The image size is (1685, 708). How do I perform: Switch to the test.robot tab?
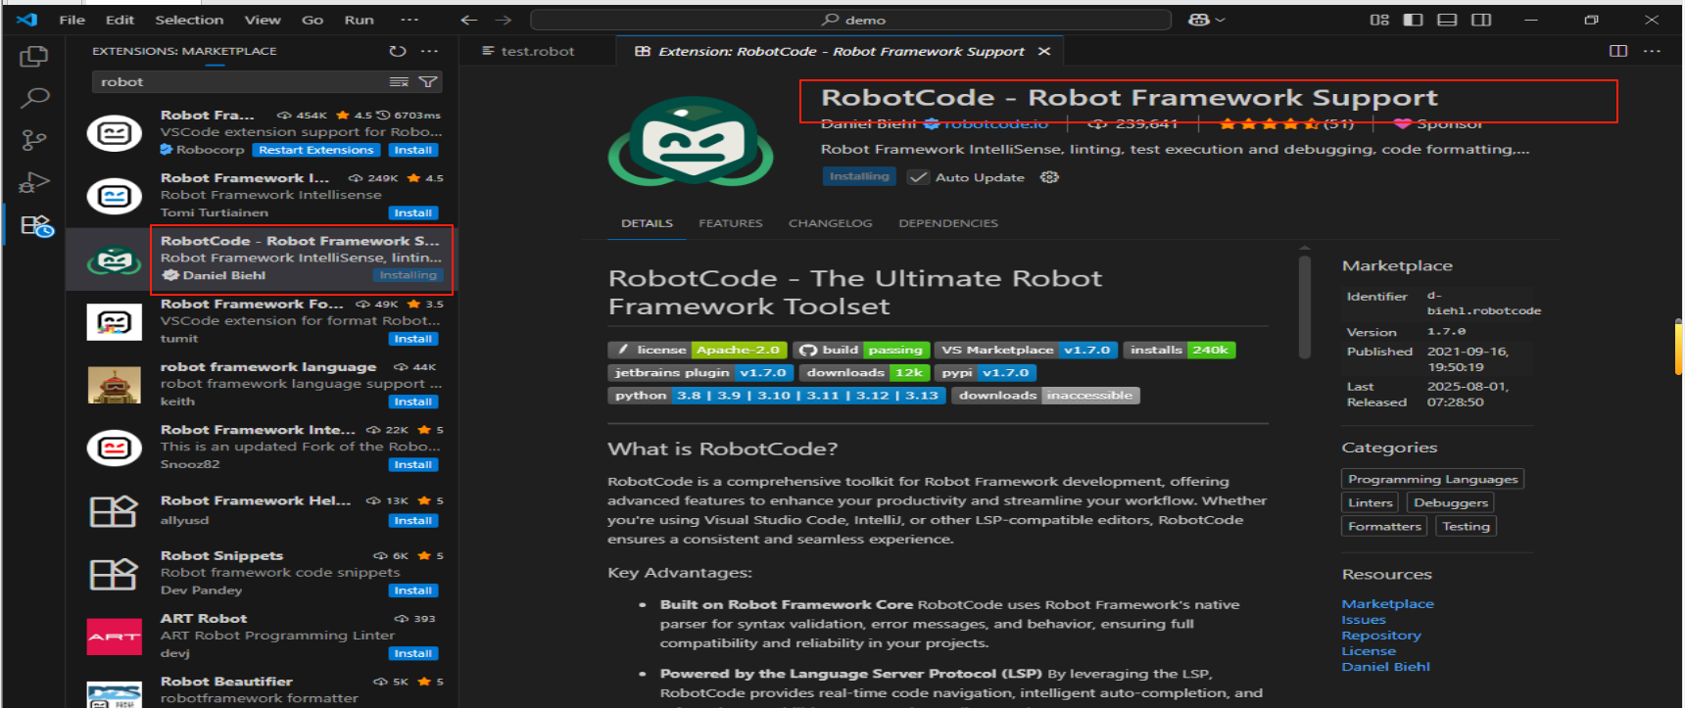[538, 51]
